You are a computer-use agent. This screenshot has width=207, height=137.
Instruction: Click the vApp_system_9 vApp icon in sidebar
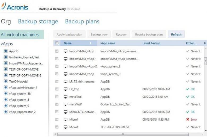tap(6, 106)
